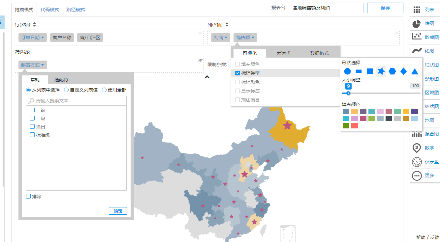
Task: Click the 保存 button
Action: (x=385, y=8)
